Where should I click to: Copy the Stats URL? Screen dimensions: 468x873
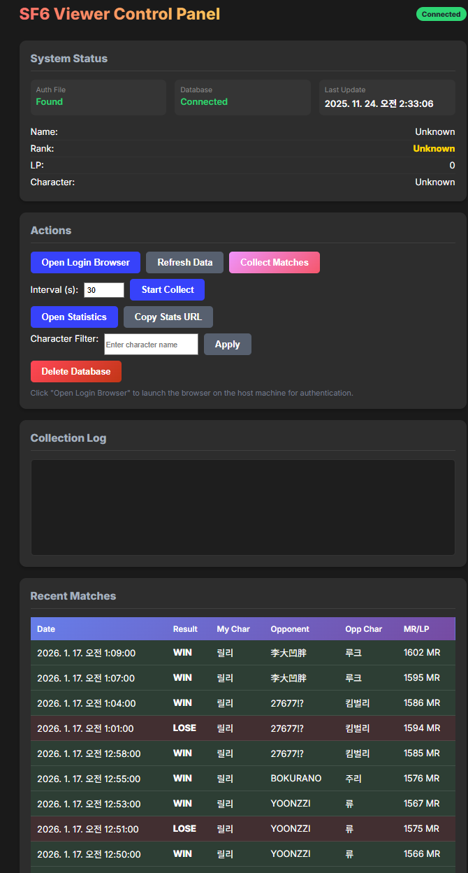pyautogui.click(x=168, y=317)
